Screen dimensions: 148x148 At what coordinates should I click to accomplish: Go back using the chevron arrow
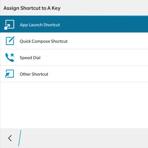pyautogui.click(x=10, y=138)
